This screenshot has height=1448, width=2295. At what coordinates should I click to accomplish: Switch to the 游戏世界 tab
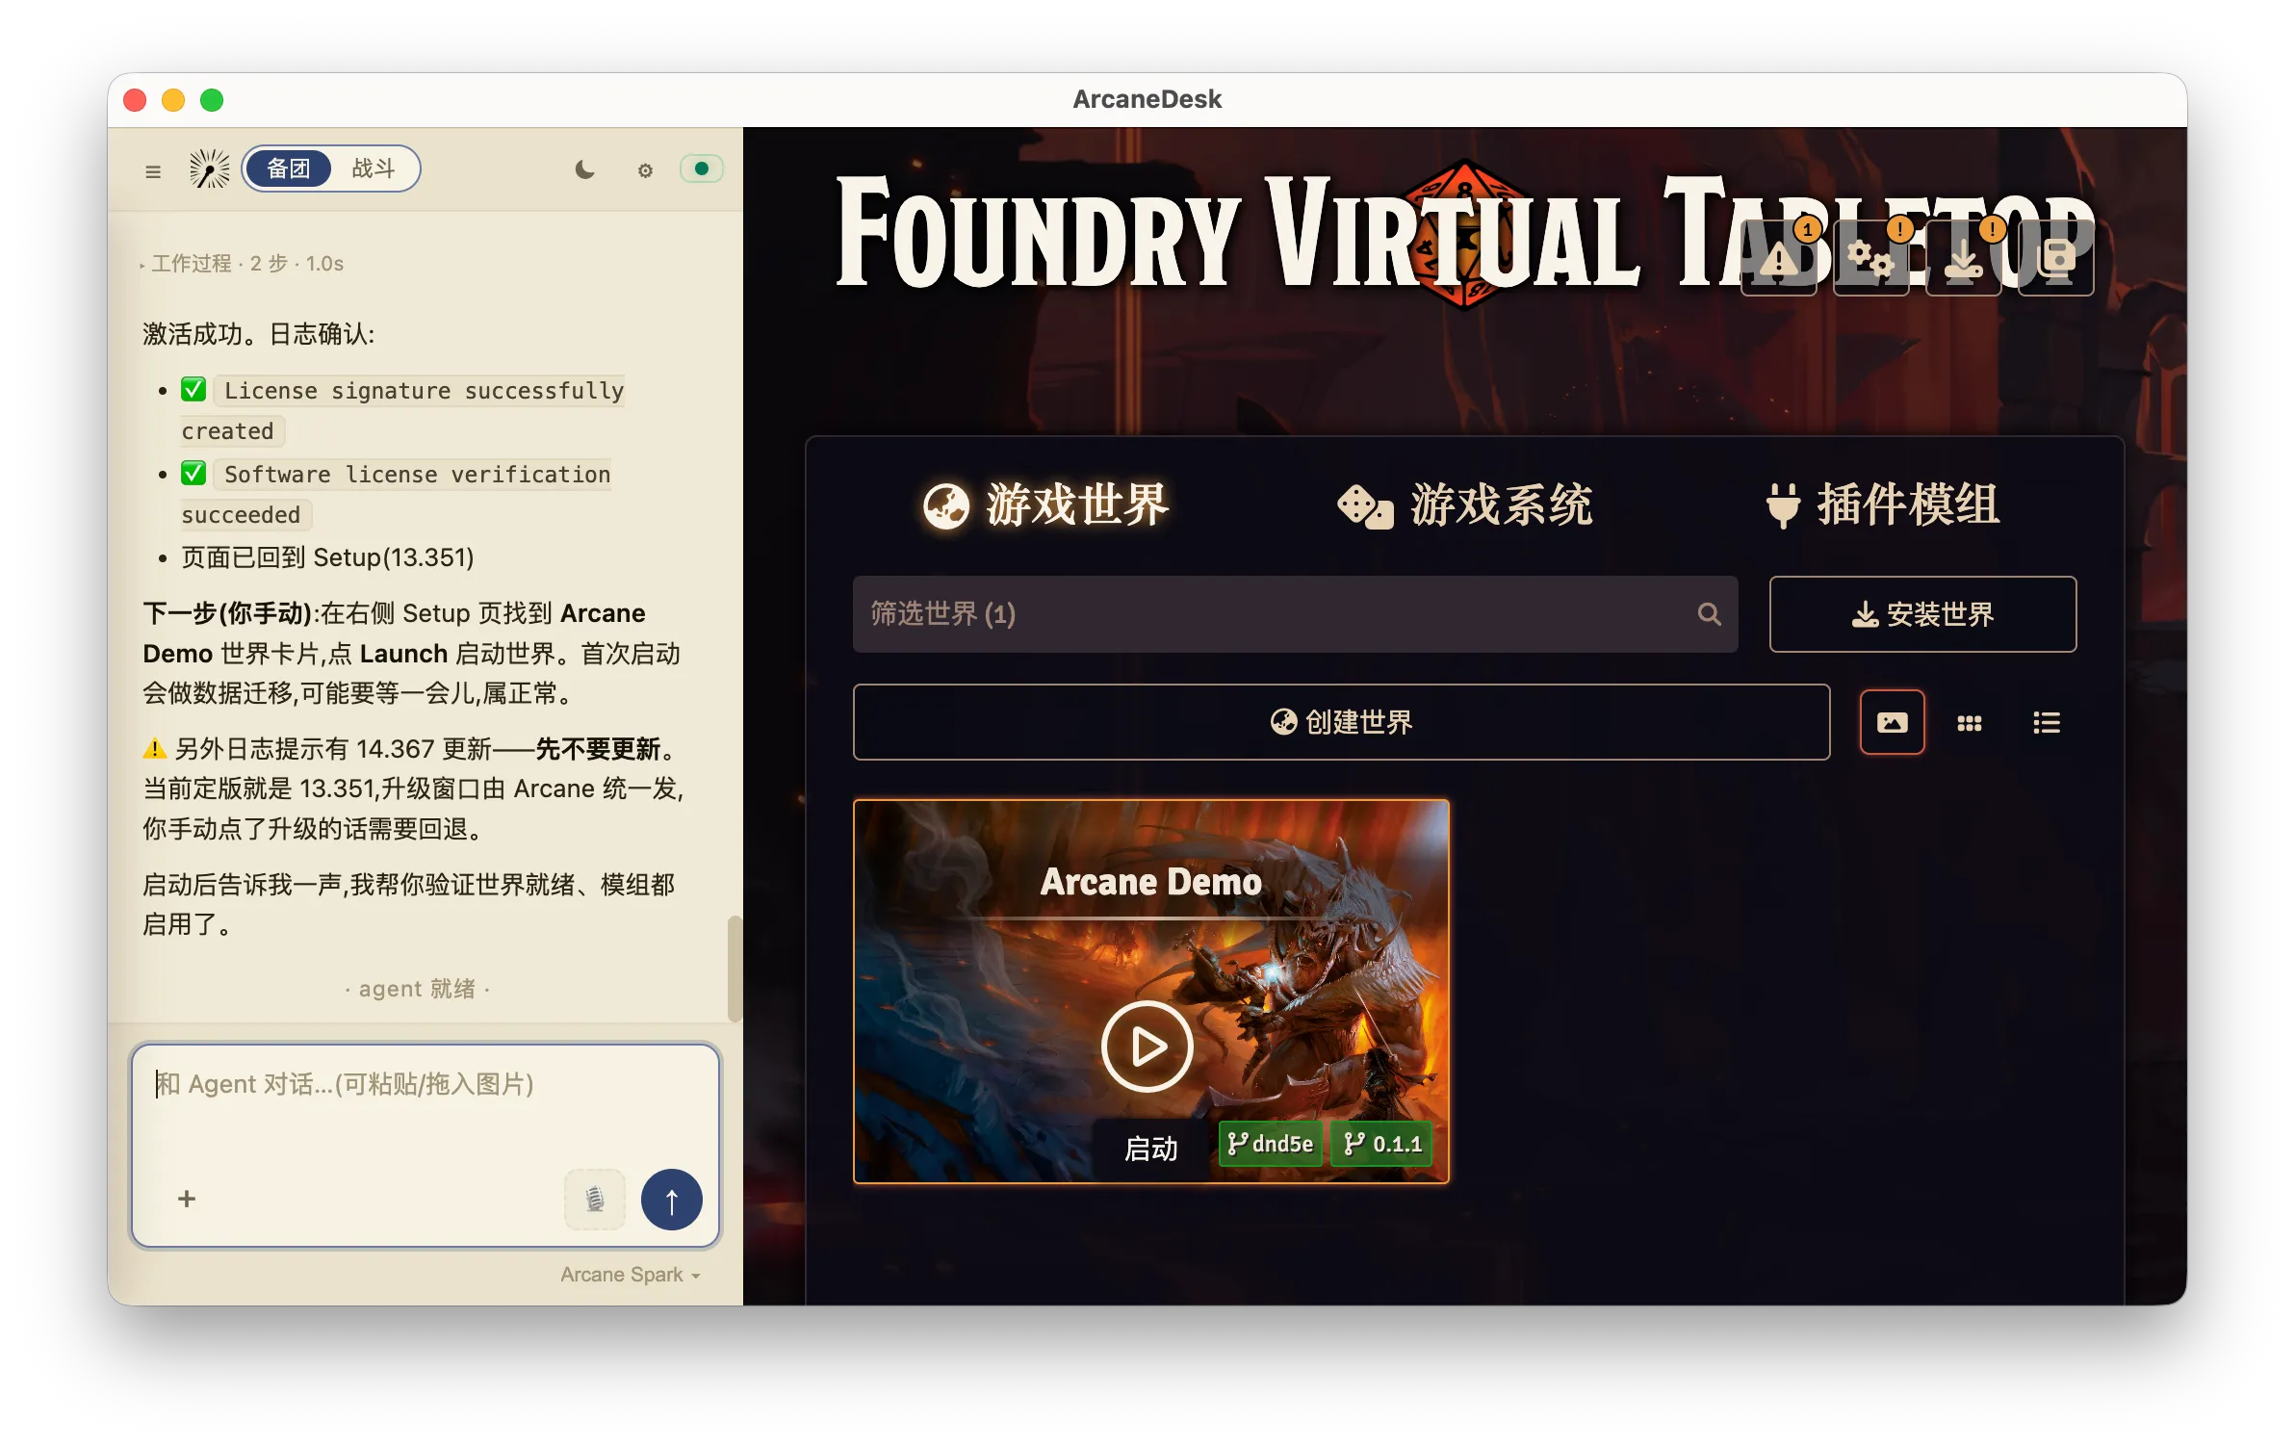pos(1045,505)
